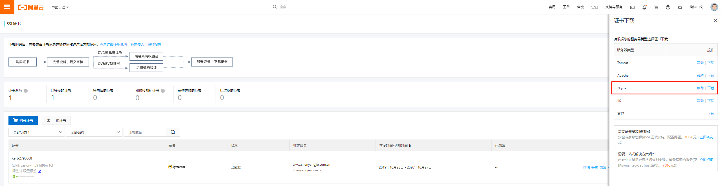Viewport: 722px width, 186px height.
Task: Go to the home icon in header
Action: (x=680, y=7)
